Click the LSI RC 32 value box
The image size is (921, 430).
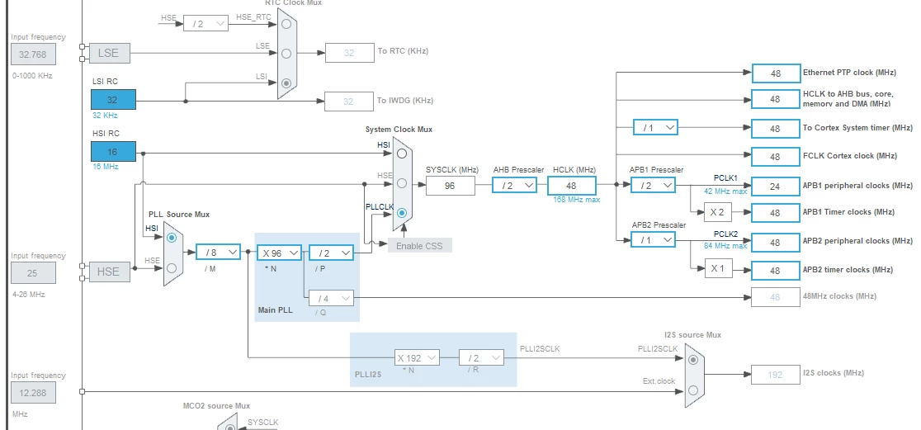113,100
